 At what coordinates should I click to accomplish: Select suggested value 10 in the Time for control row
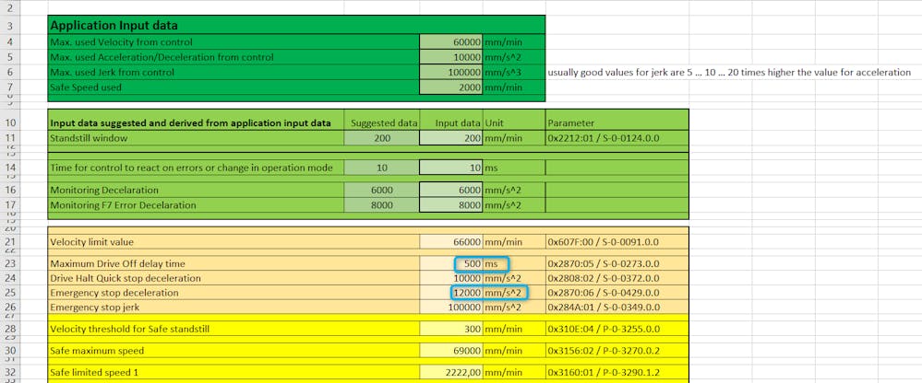pos(381,168)
